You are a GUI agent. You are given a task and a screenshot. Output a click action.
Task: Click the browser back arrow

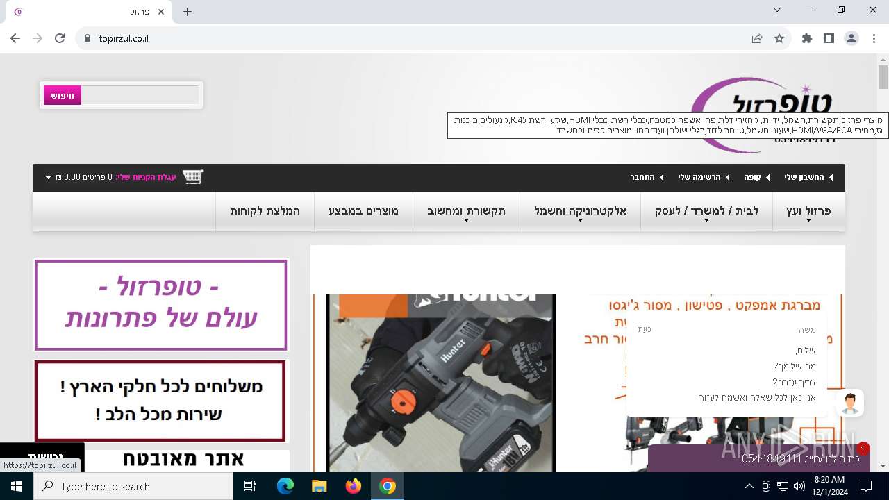(15, 38)
